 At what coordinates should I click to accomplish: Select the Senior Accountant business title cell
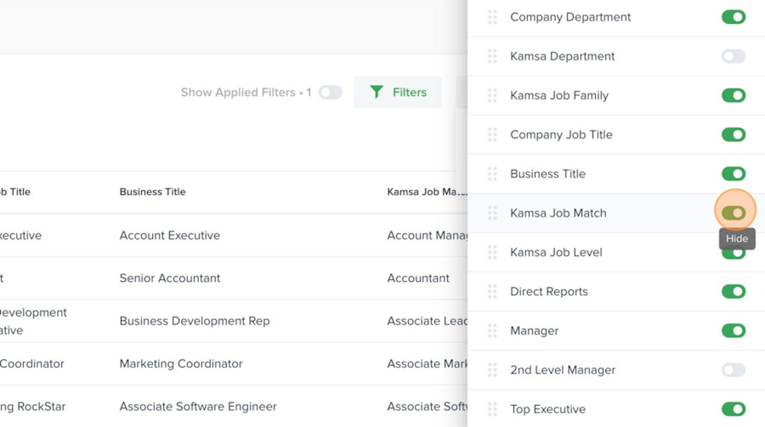tap(169, 278)
